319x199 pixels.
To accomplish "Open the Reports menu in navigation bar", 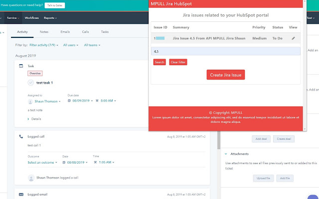I will pos(50,18).
